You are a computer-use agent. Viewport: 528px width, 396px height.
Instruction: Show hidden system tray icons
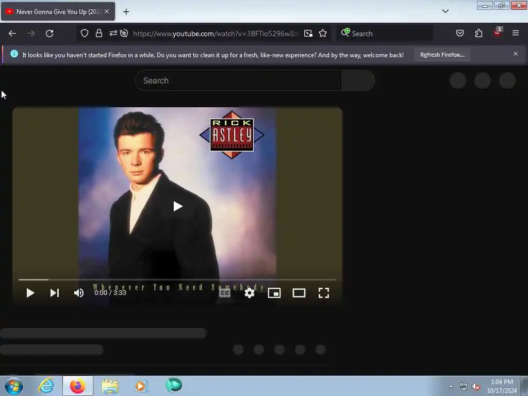coord(451,386)
